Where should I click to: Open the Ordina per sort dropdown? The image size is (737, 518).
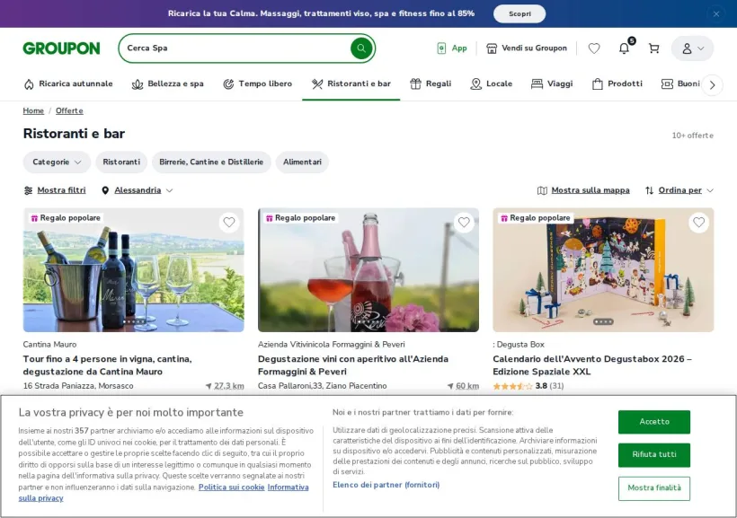pos(679,190)
